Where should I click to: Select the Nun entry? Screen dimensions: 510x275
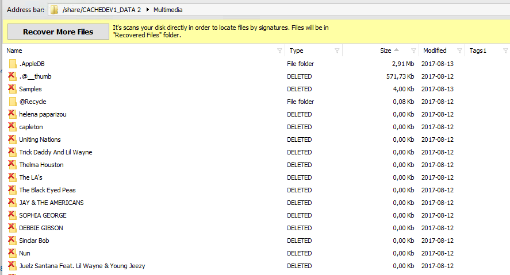coord(24,254)
